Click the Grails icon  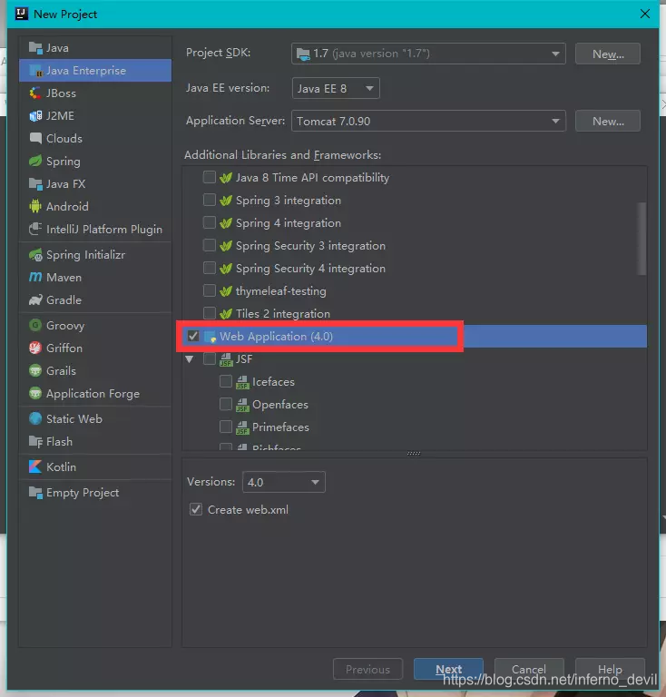click(35, 370)
